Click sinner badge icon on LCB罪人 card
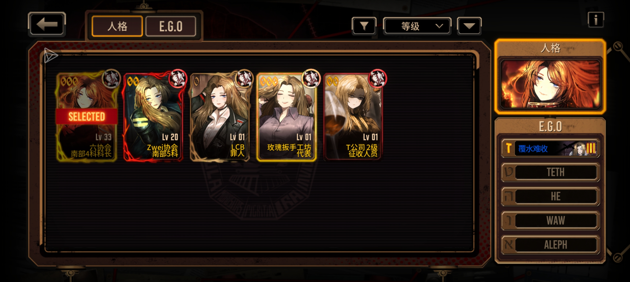The height and width of the screenshot is (282, 630). tap(244, 78)
